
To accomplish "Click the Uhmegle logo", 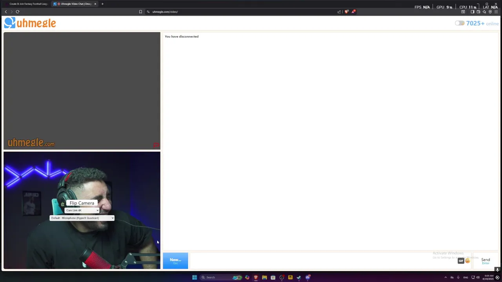I will (x=30, y=23).
